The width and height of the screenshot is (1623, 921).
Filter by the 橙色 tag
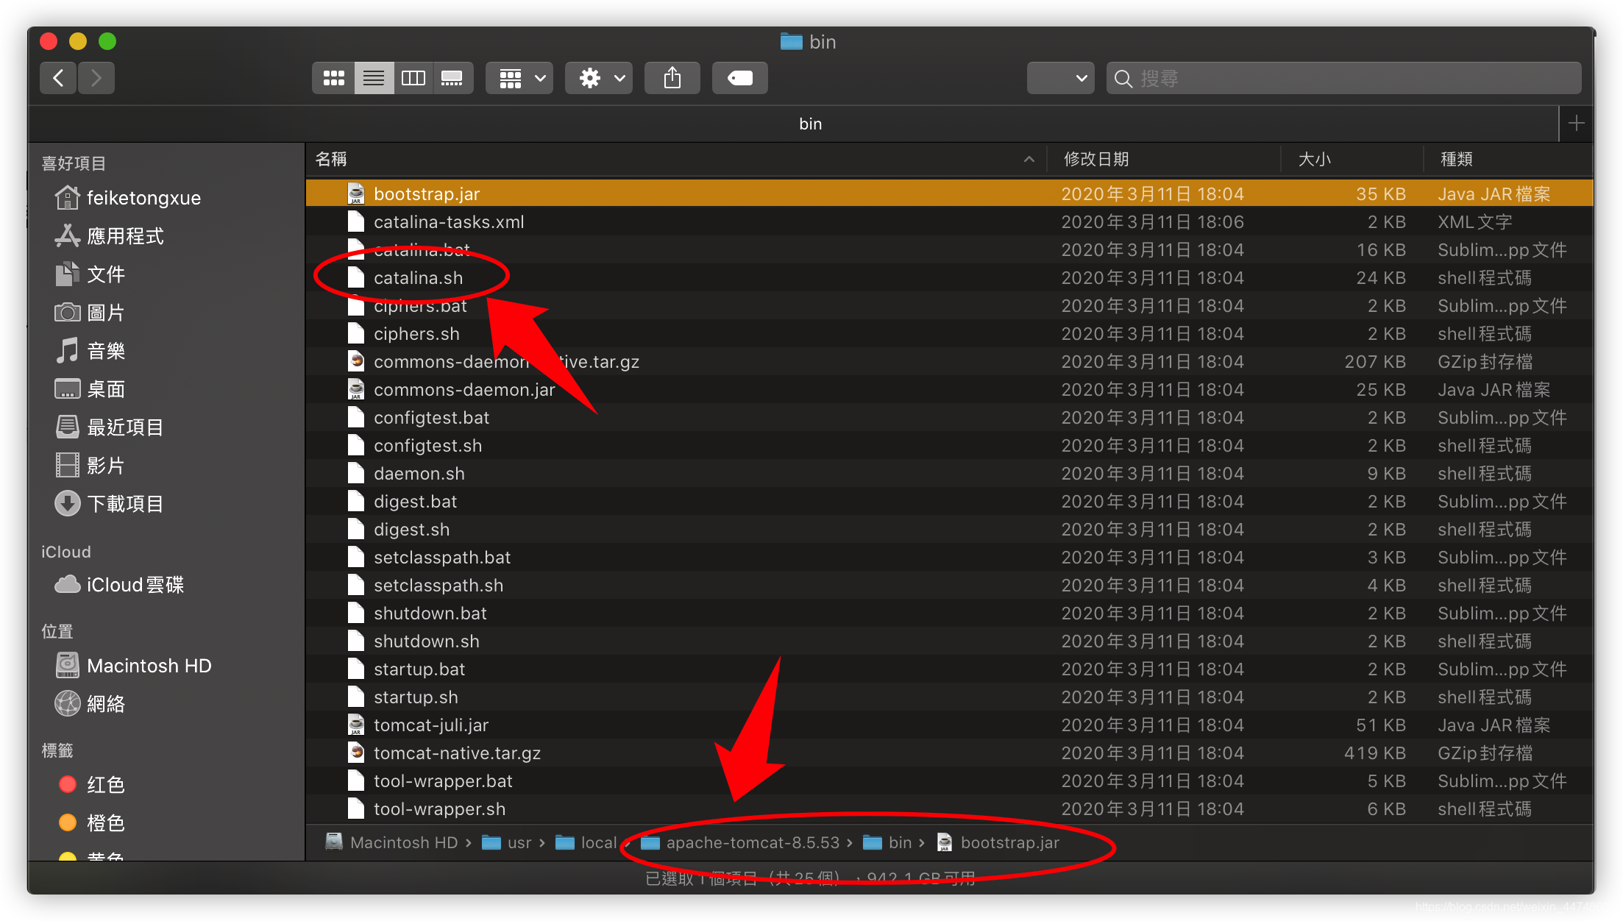[x=91, y=823]
